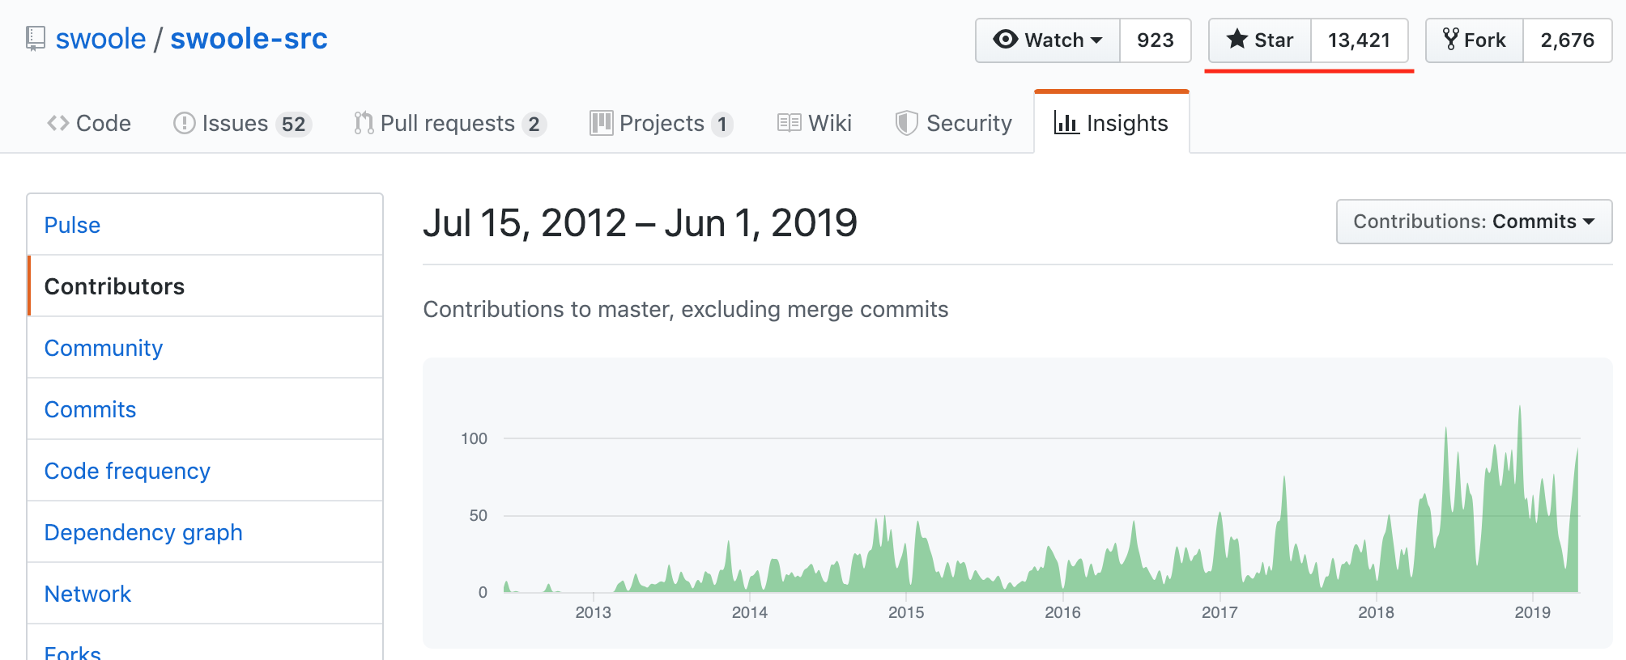
Task: Click the eye icon on Watch
Action: click(x=1005, y=40)
